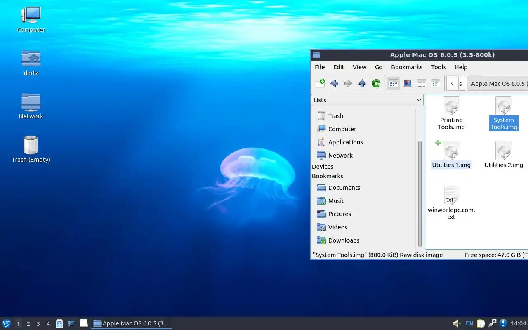Open the volume control in system tray
The height and width of the screenshot is (330, 528).
pyautogui.click(x=457, y=323)
